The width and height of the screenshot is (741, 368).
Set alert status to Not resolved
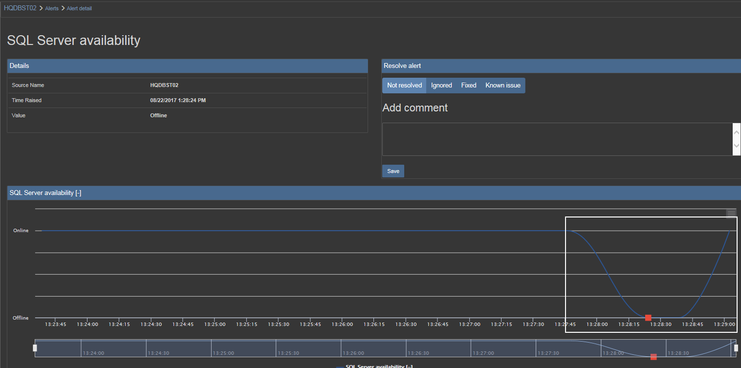(404, 86)
